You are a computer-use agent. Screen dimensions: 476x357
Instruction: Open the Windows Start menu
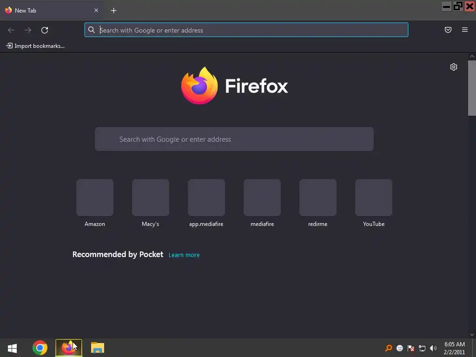pos(12,348)
